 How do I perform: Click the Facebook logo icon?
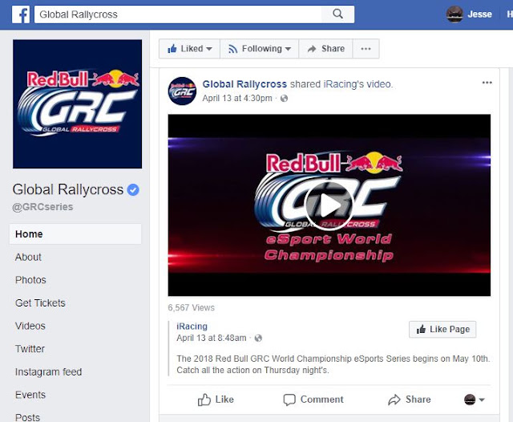click(21, 14)
